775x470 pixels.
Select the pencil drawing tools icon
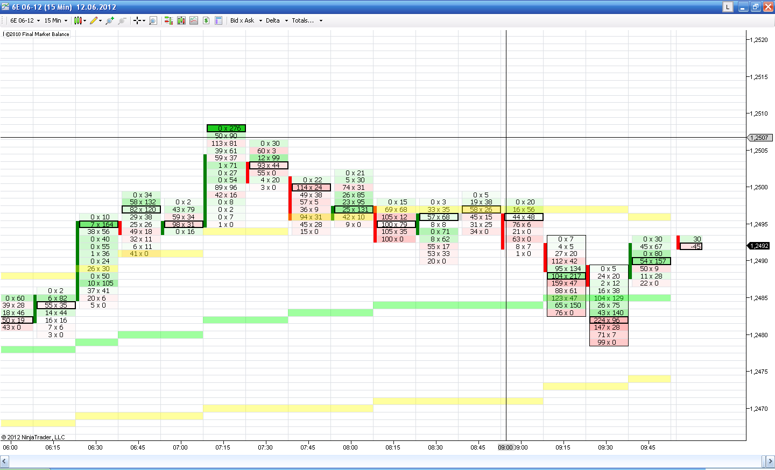(x=94, y=20)
